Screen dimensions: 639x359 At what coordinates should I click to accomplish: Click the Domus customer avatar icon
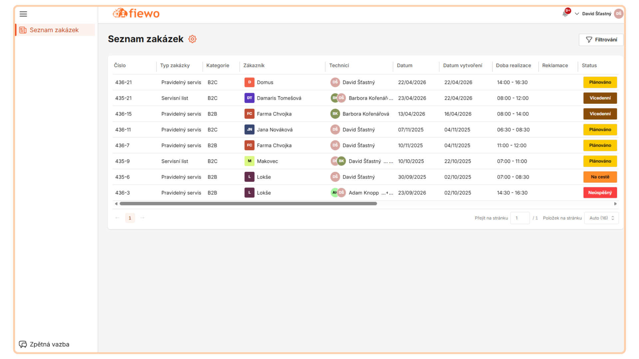[x=249, y=82]
